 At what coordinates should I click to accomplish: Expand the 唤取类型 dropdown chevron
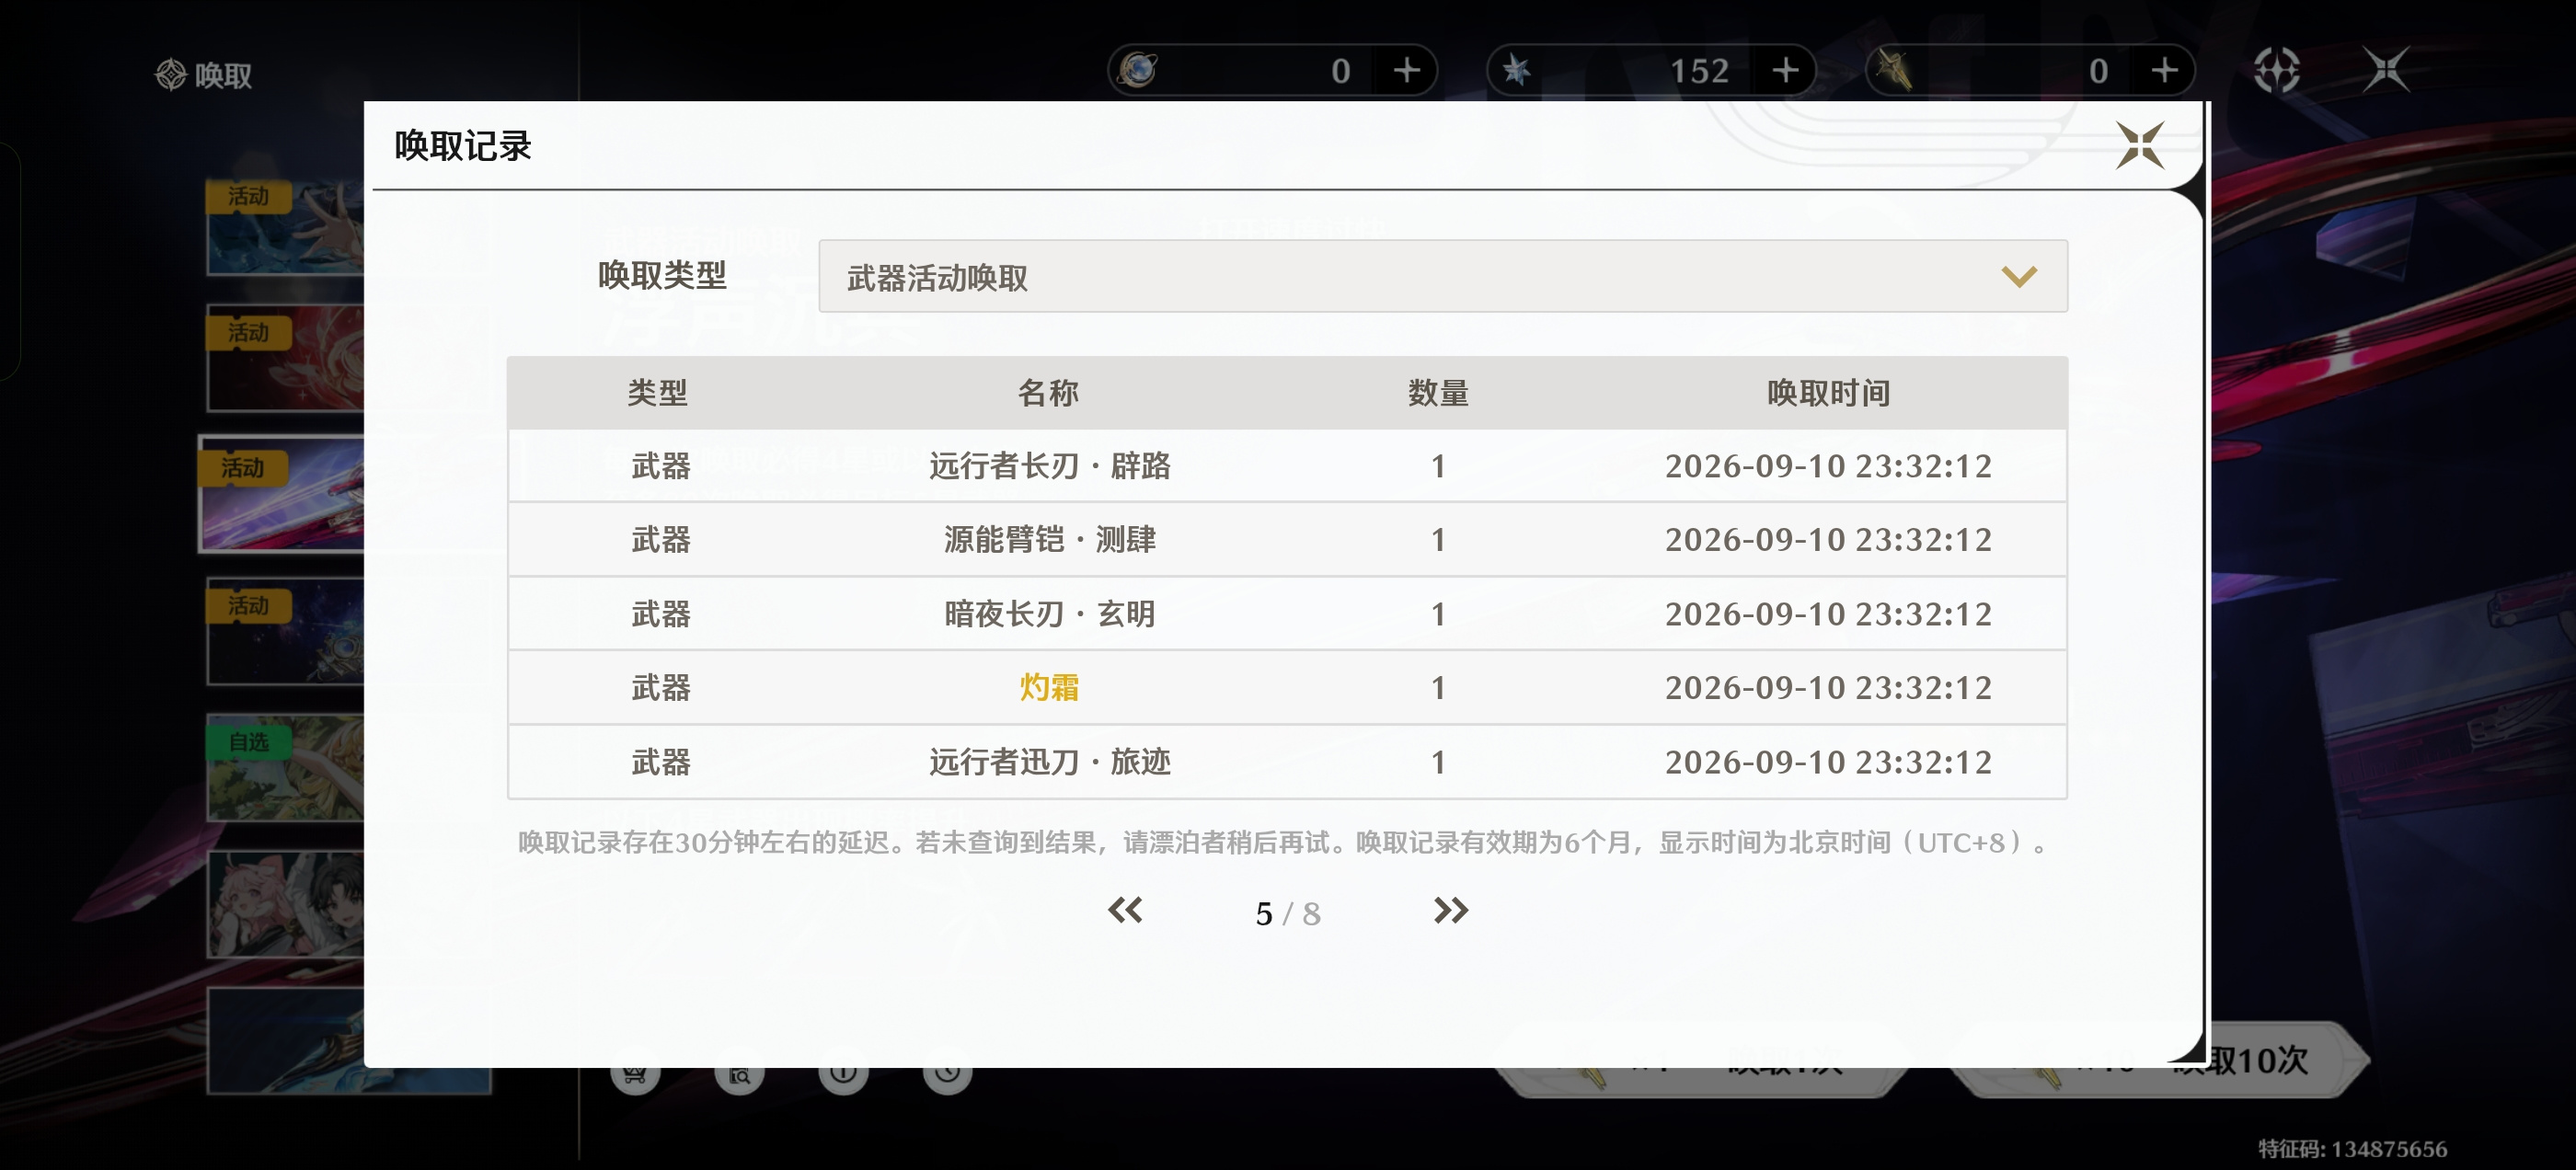click(x=2018, y=277)
